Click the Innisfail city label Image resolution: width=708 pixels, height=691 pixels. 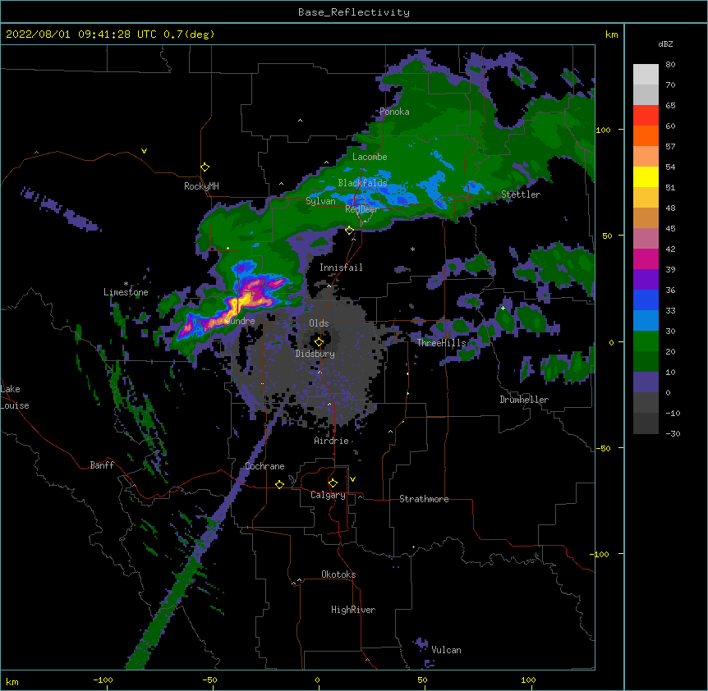tap(341, 268)
